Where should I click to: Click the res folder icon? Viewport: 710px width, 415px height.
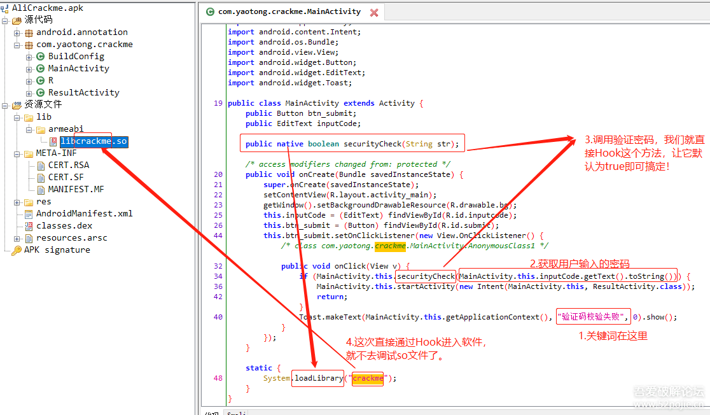[29, 202]
